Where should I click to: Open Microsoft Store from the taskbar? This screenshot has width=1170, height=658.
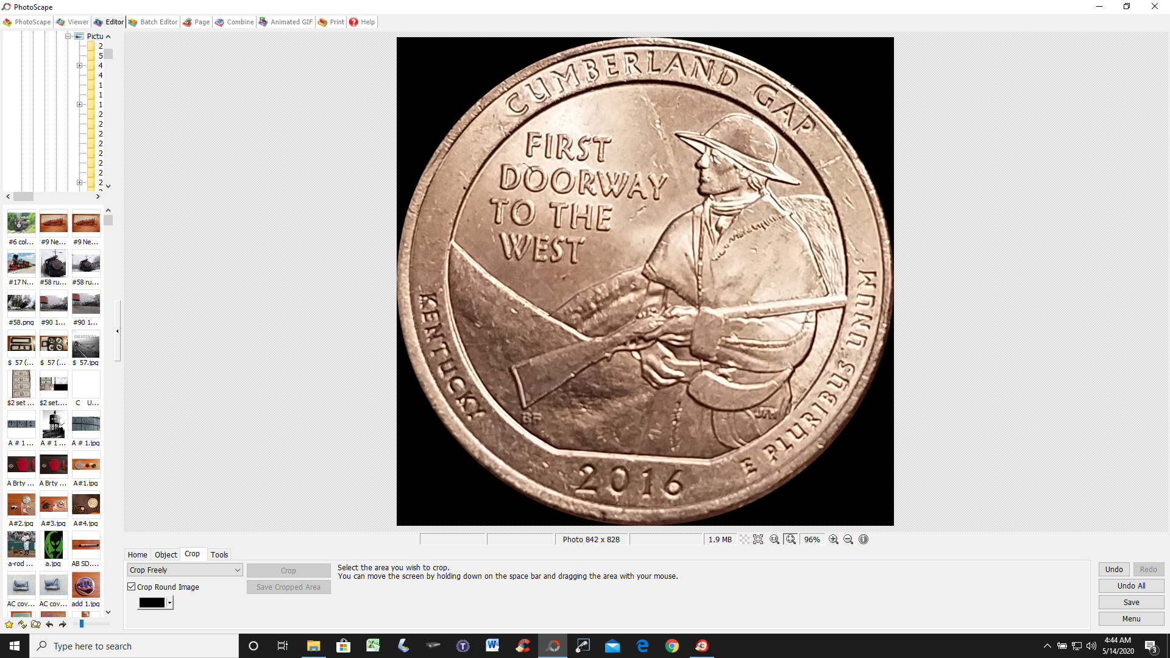(x=343, y=646)
